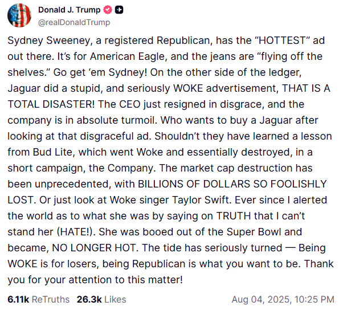Image resolution: width=343 pixels, height=310 pixels.
Task: Open the Aug 04, 2025 timestamp
Action: click(262, 300)
